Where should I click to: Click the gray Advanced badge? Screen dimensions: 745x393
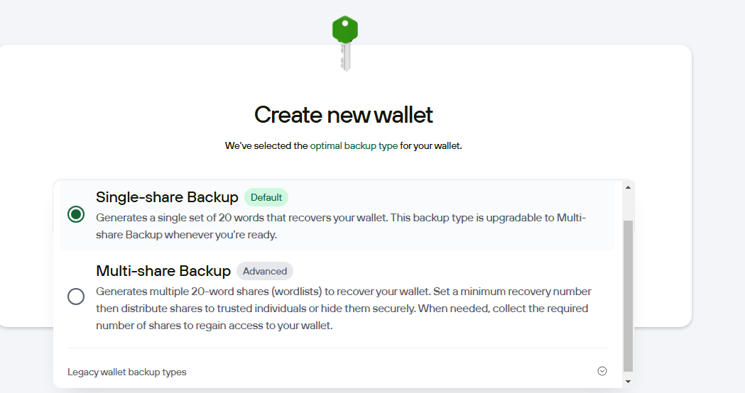265,271
